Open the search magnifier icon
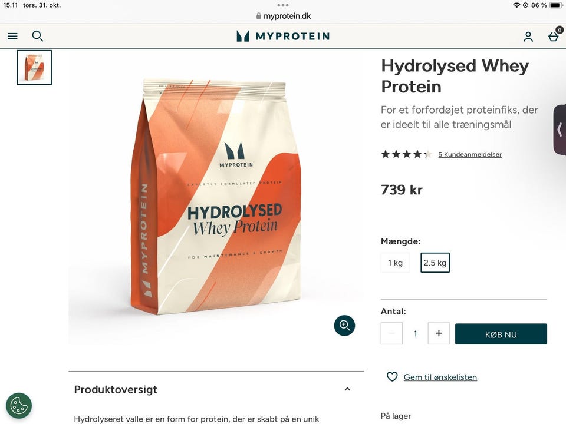Screen dimensions: 566x424 coord(38,36)
